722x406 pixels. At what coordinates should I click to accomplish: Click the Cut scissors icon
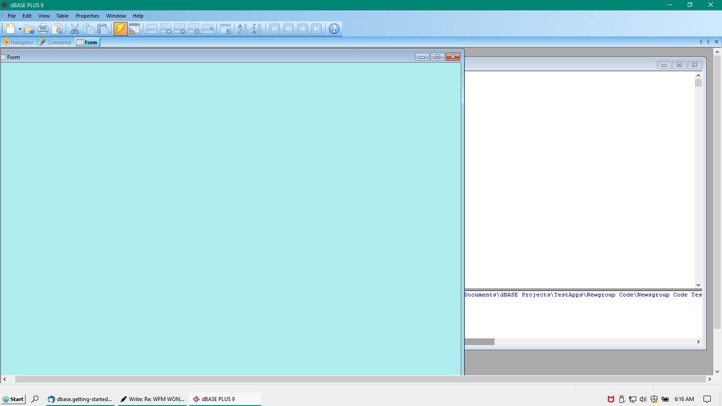point(75,29)
